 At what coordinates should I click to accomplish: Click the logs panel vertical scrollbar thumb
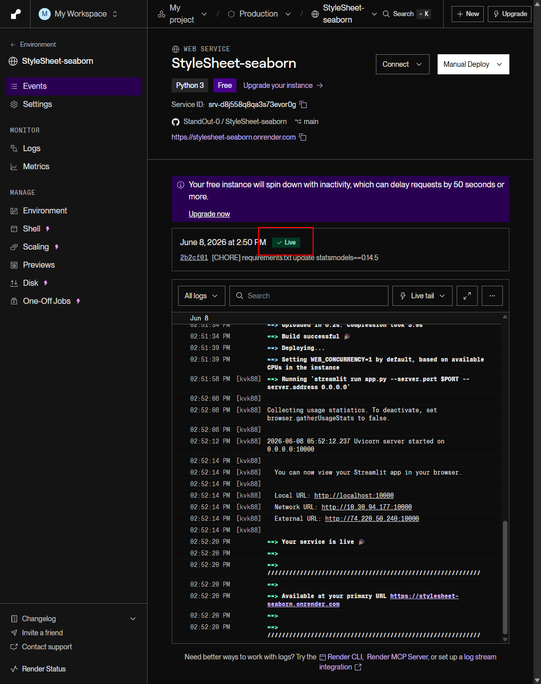click(505, 578)
